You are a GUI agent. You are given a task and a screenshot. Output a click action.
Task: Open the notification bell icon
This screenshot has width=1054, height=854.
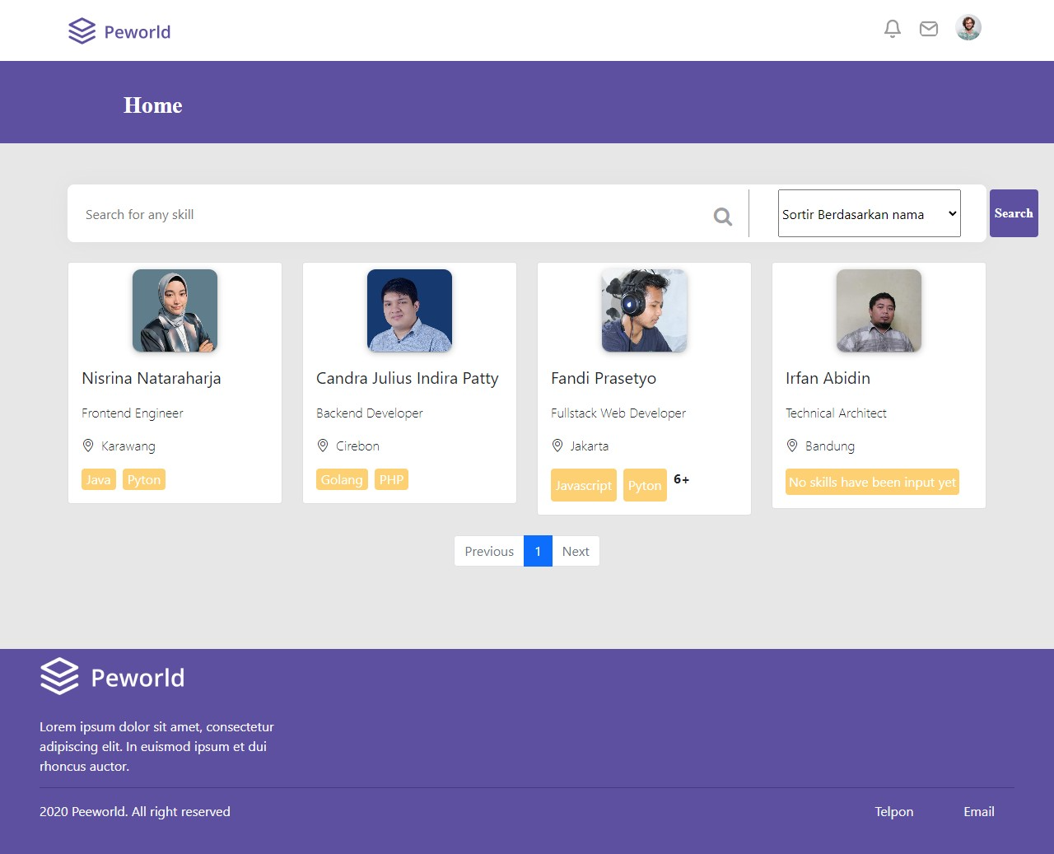pos(892,28)
